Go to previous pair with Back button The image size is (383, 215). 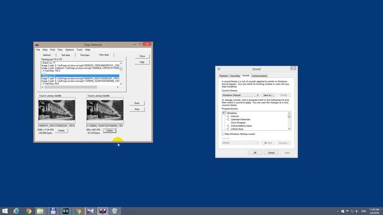coord(137,103)
